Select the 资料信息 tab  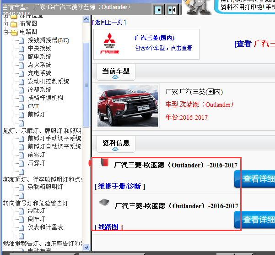point(116,144)
